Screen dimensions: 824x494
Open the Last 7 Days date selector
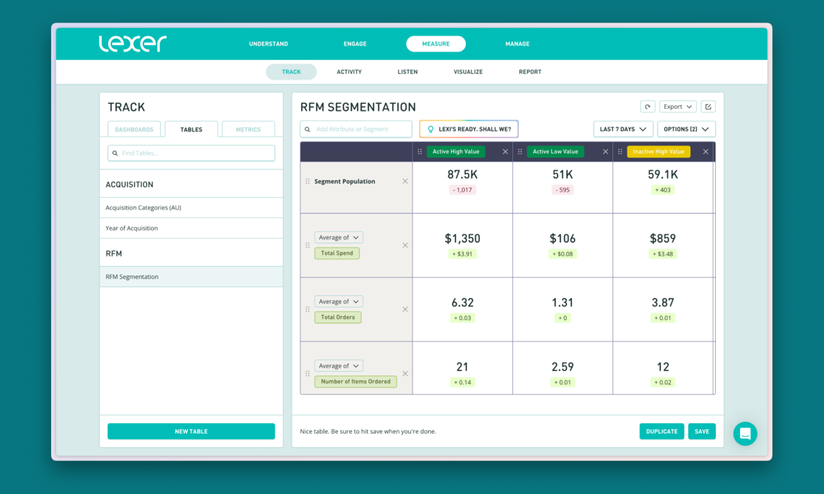click(623, 128)
